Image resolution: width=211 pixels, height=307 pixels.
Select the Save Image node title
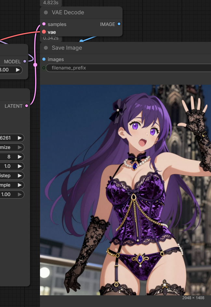click(67, 48)
